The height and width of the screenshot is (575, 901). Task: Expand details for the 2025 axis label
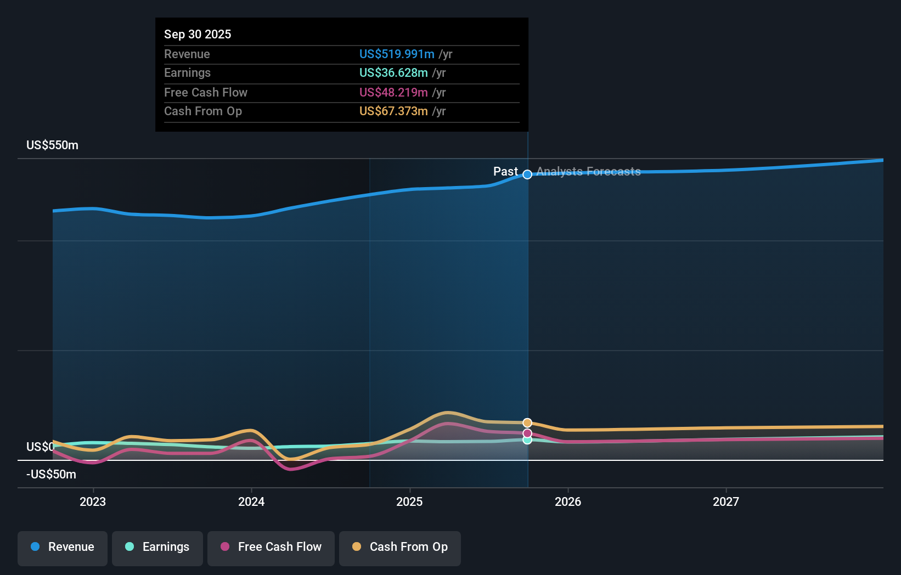(x=410, y=501)
